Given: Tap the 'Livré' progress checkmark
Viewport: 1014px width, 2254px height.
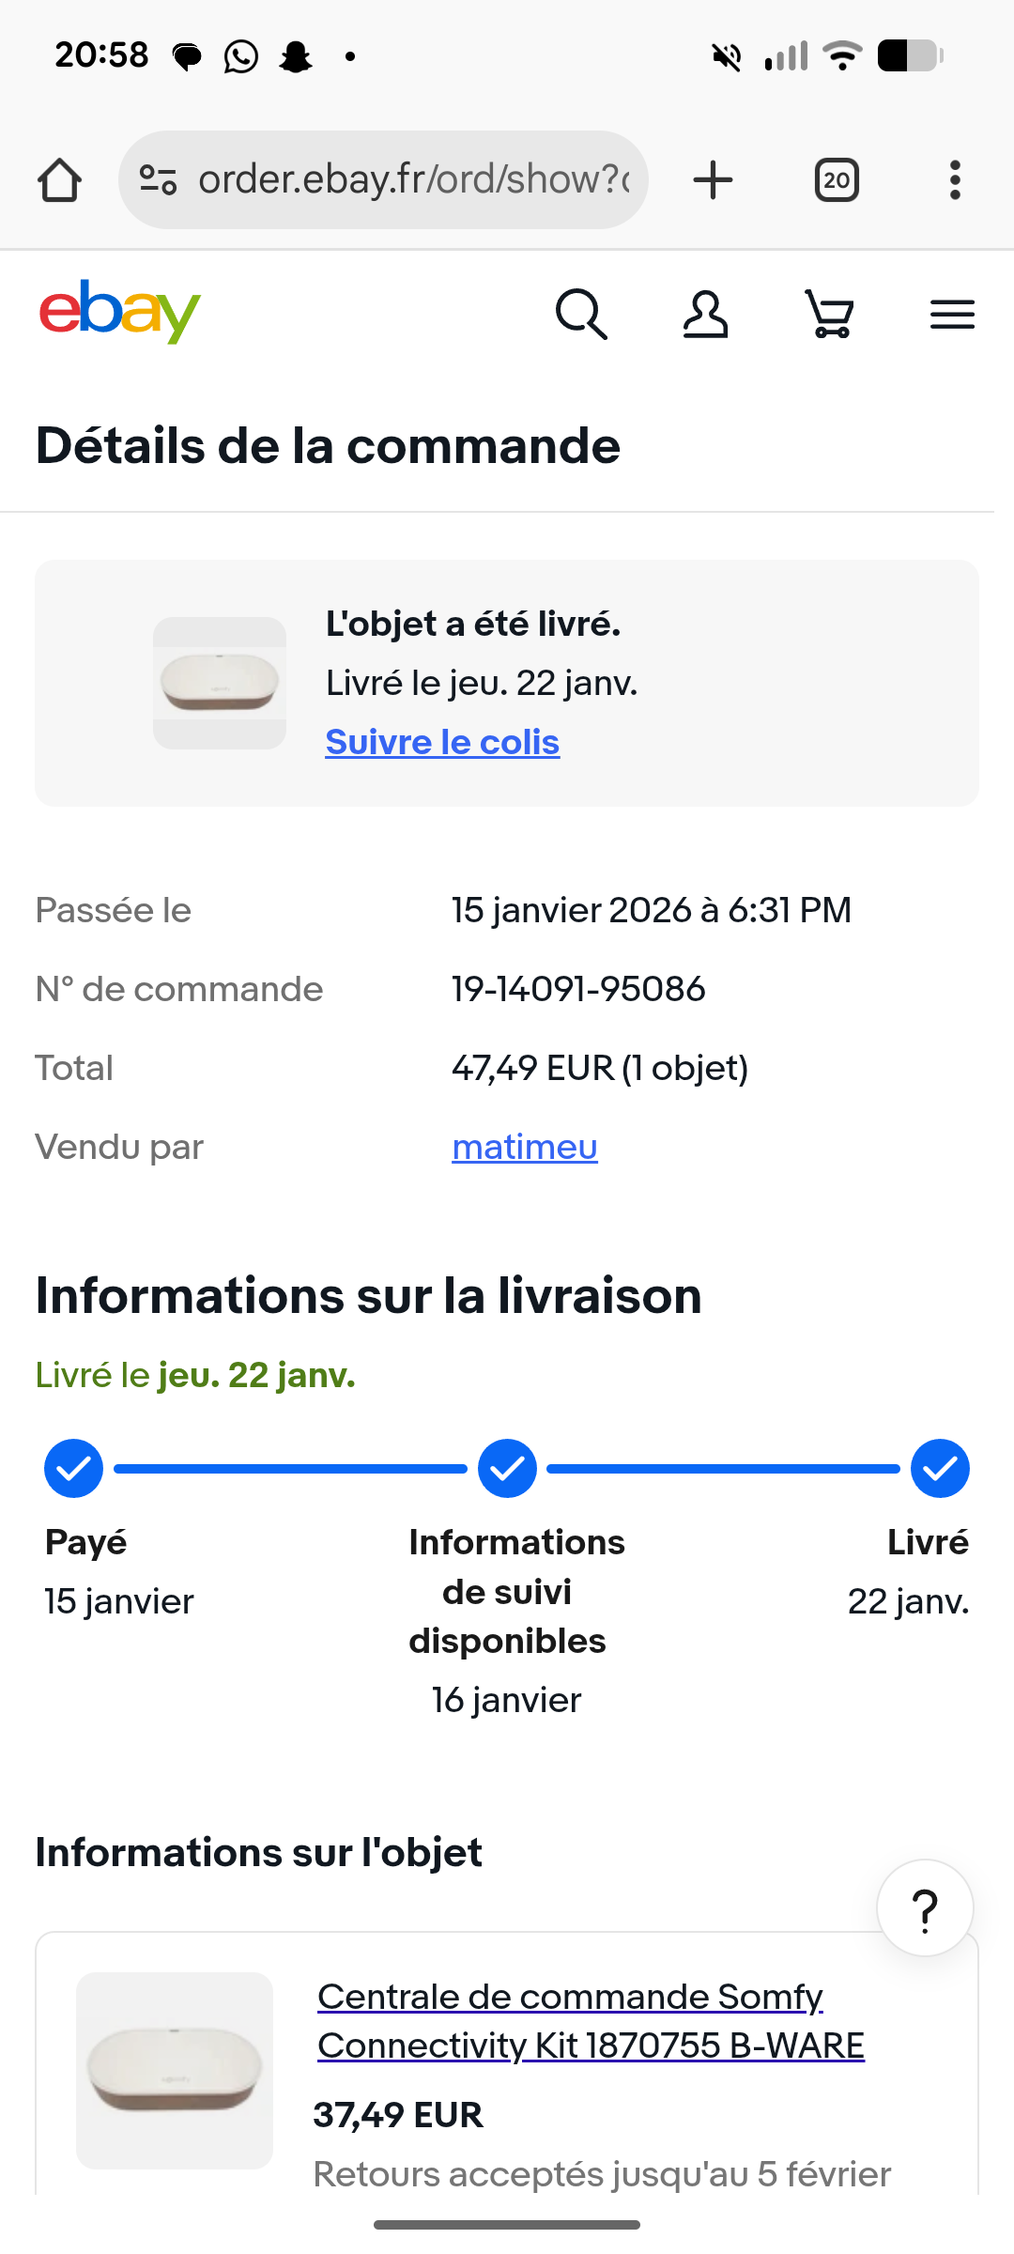Looking at the screenshot, I should [x=940, y=1469].
